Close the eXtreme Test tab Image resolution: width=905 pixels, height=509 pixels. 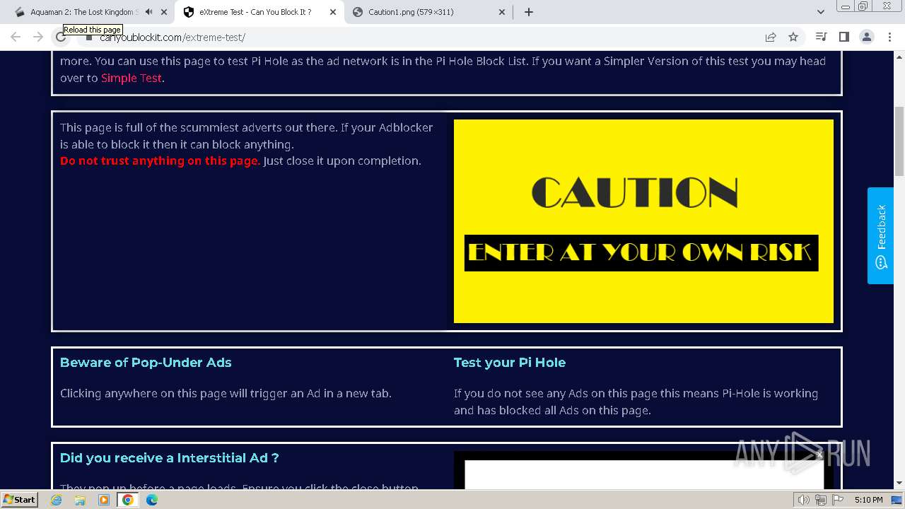tap(333, 12)
